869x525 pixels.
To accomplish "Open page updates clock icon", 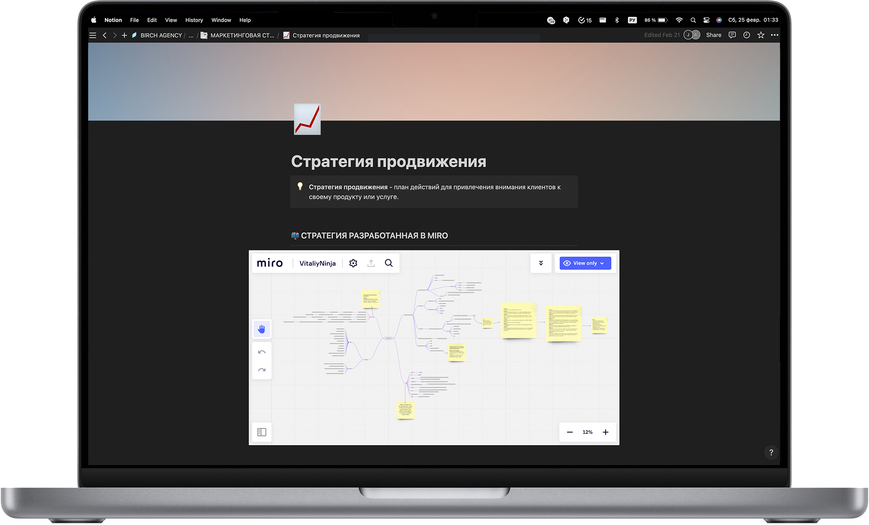I will [746, 35].
